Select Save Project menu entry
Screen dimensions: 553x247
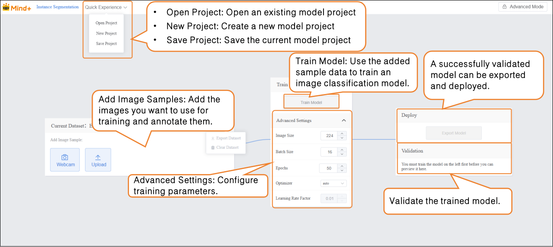(x=106, y=44)
